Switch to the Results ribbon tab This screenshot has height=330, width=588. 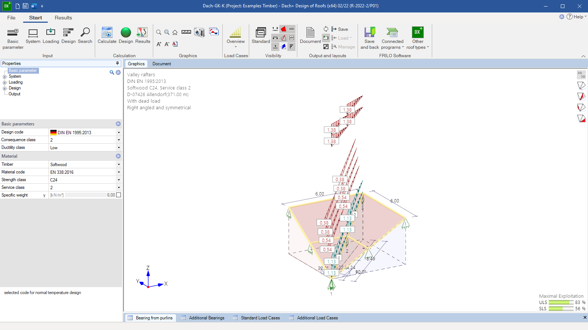63,18
